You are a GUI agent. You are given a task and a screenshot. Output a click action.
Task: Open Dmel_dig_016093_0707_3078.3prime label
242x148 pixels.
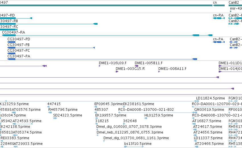click(x=129, y=127)
